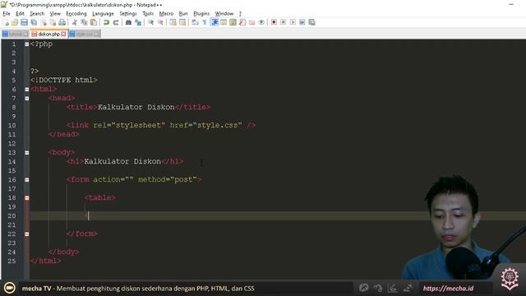Show the Document Map panel icon
526x296 pixels.
coord(233,22)
